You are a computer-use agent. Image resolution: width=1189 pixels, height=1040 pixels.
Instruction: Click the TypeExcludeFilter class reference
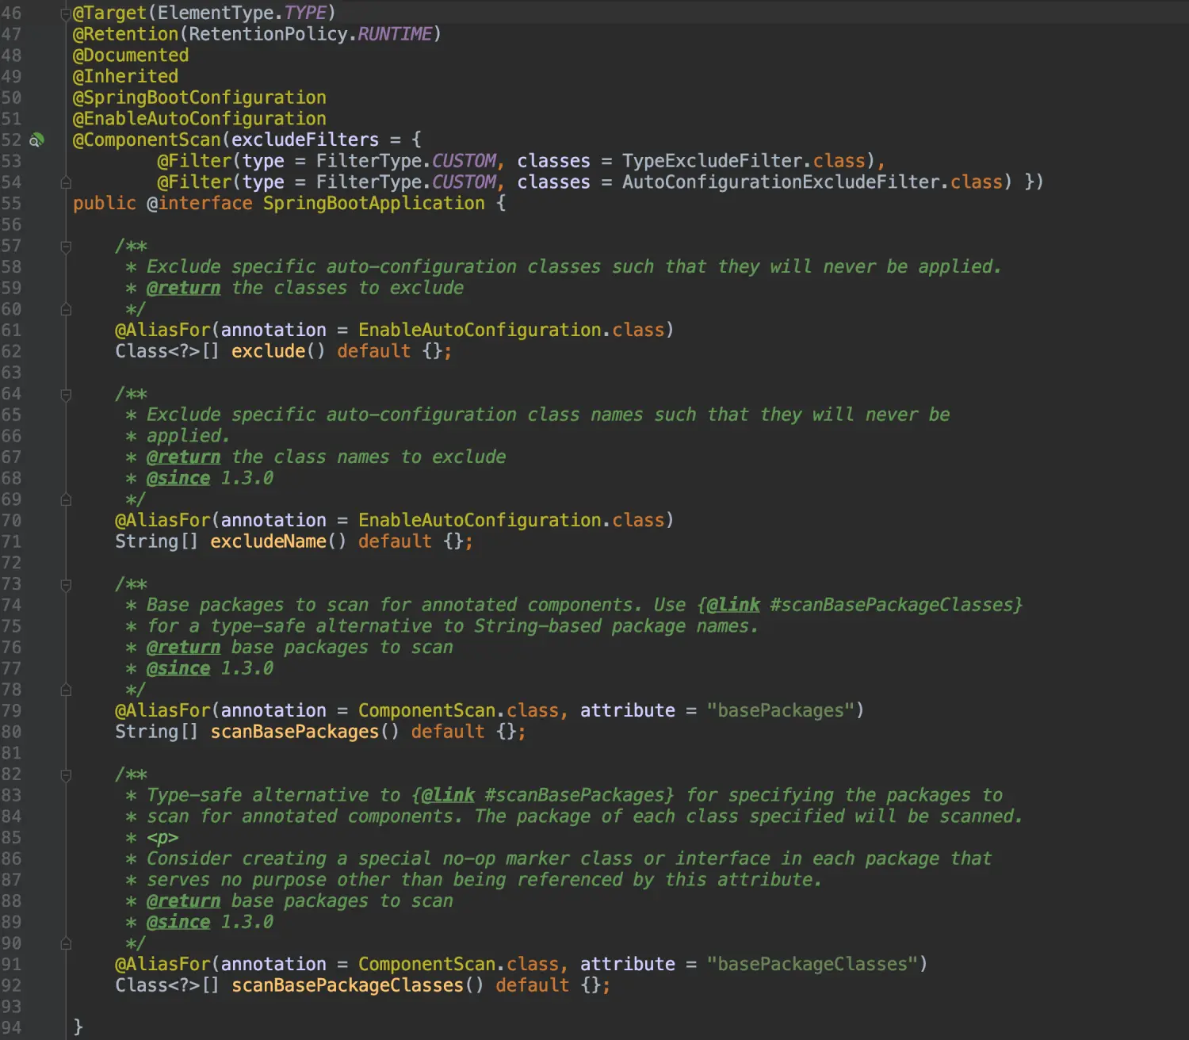point(717,161)
